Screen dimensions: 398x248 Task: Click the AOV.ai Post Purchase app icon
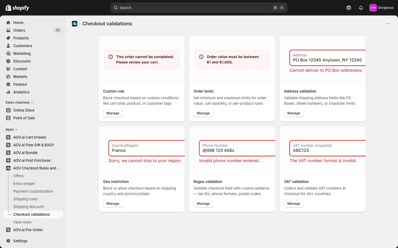coord(8,160)
